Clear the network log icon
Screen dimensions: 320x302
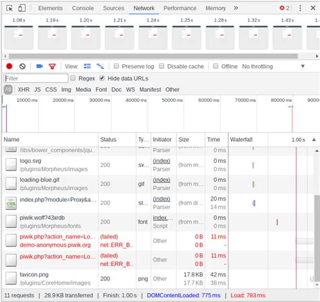pyautogui.click(x=22, y=66)
